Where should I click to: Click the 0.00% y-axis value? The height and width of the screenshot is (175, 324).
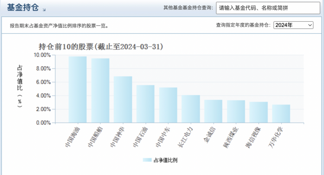[43, 123]
